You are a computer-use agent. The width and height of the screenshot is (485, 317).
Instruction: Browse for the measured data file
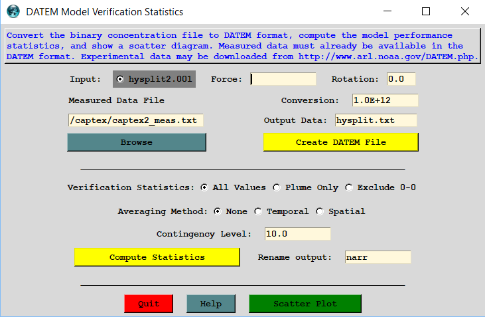click(x=137, y=142)
